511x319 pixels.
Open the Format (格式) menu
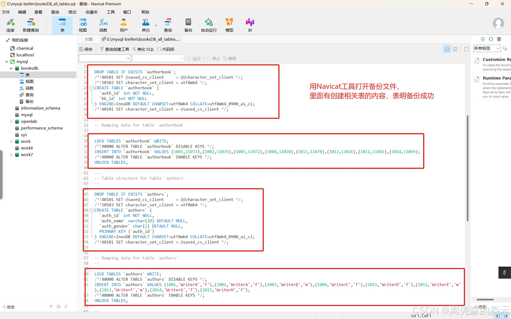click(x=72, y=12)
